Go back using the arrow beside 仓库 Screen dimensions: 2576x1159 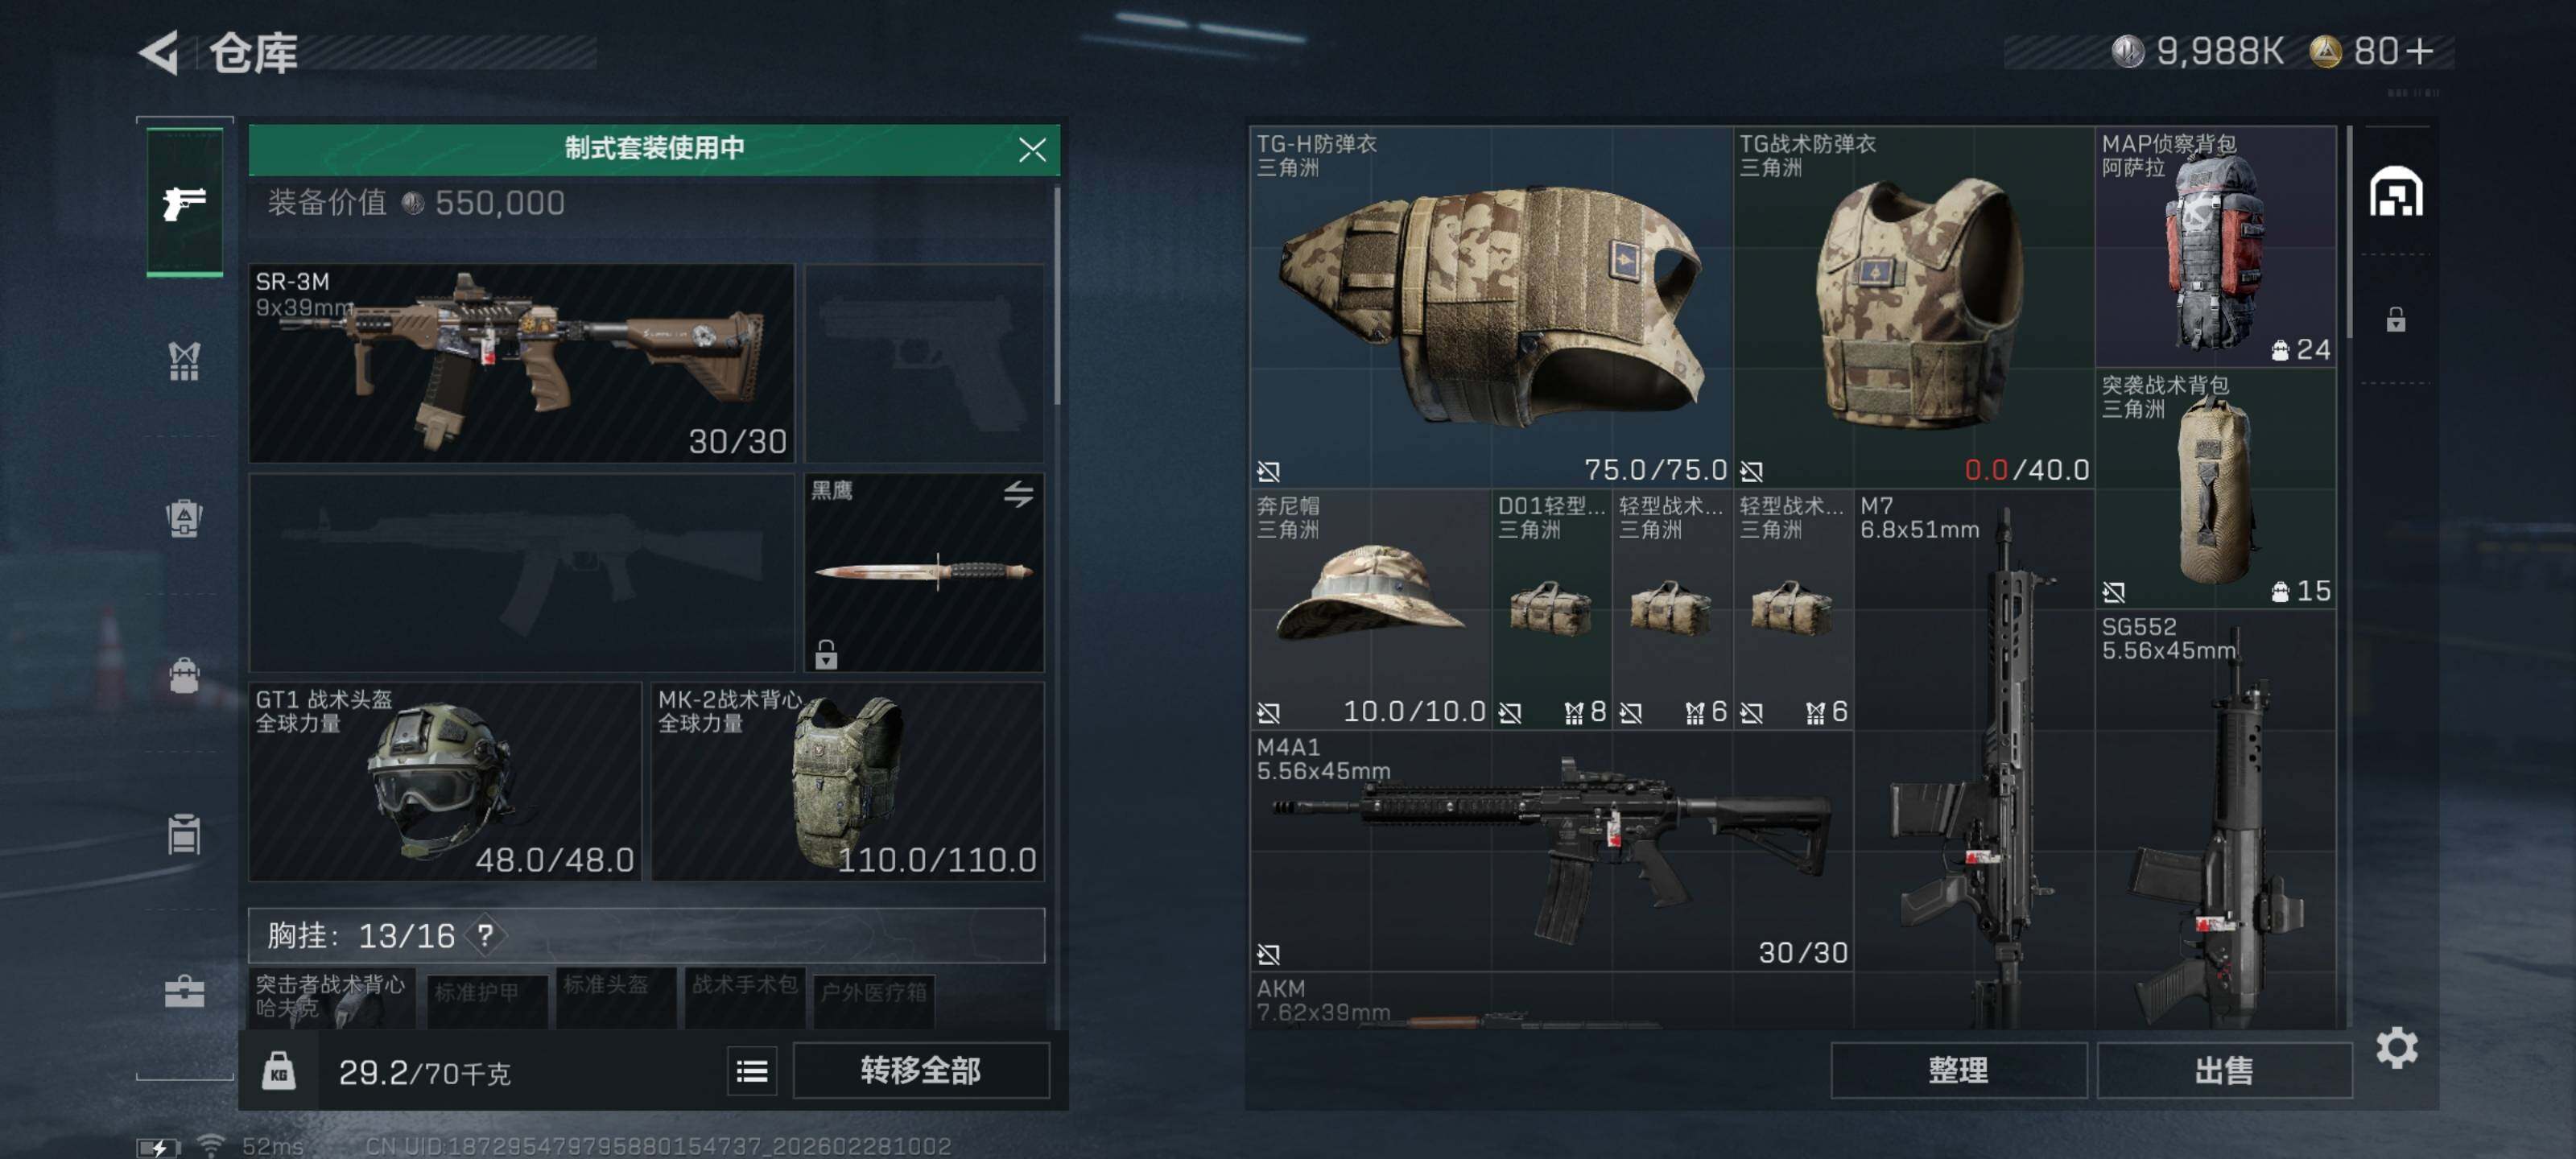(x=159, y=52)
